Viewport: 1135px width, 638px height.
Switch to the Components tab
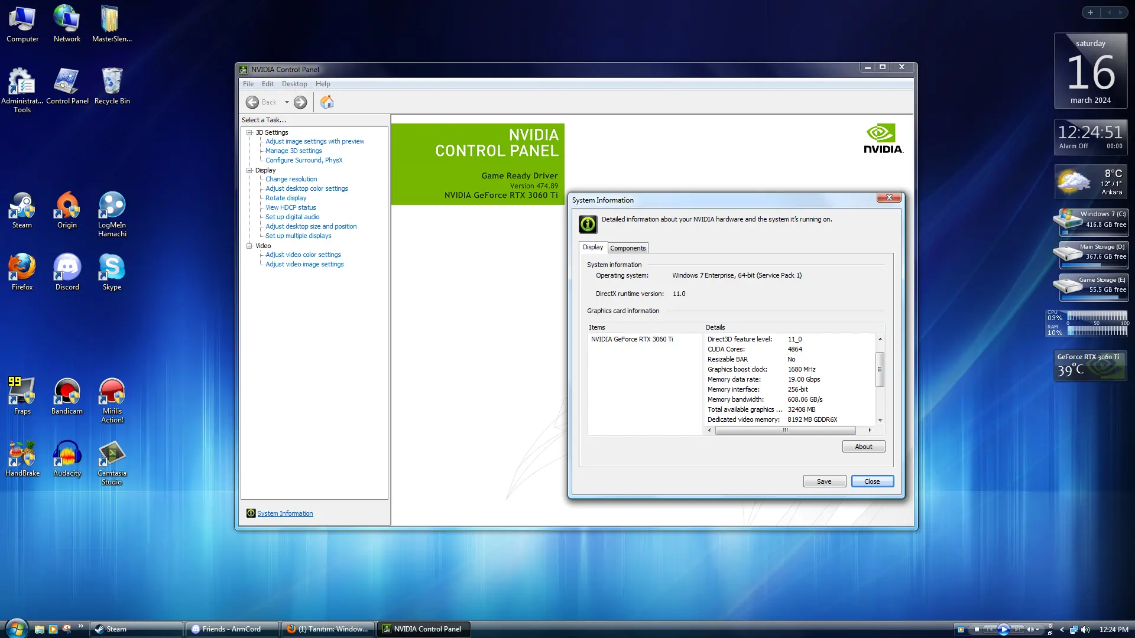(x=628, y=248)
